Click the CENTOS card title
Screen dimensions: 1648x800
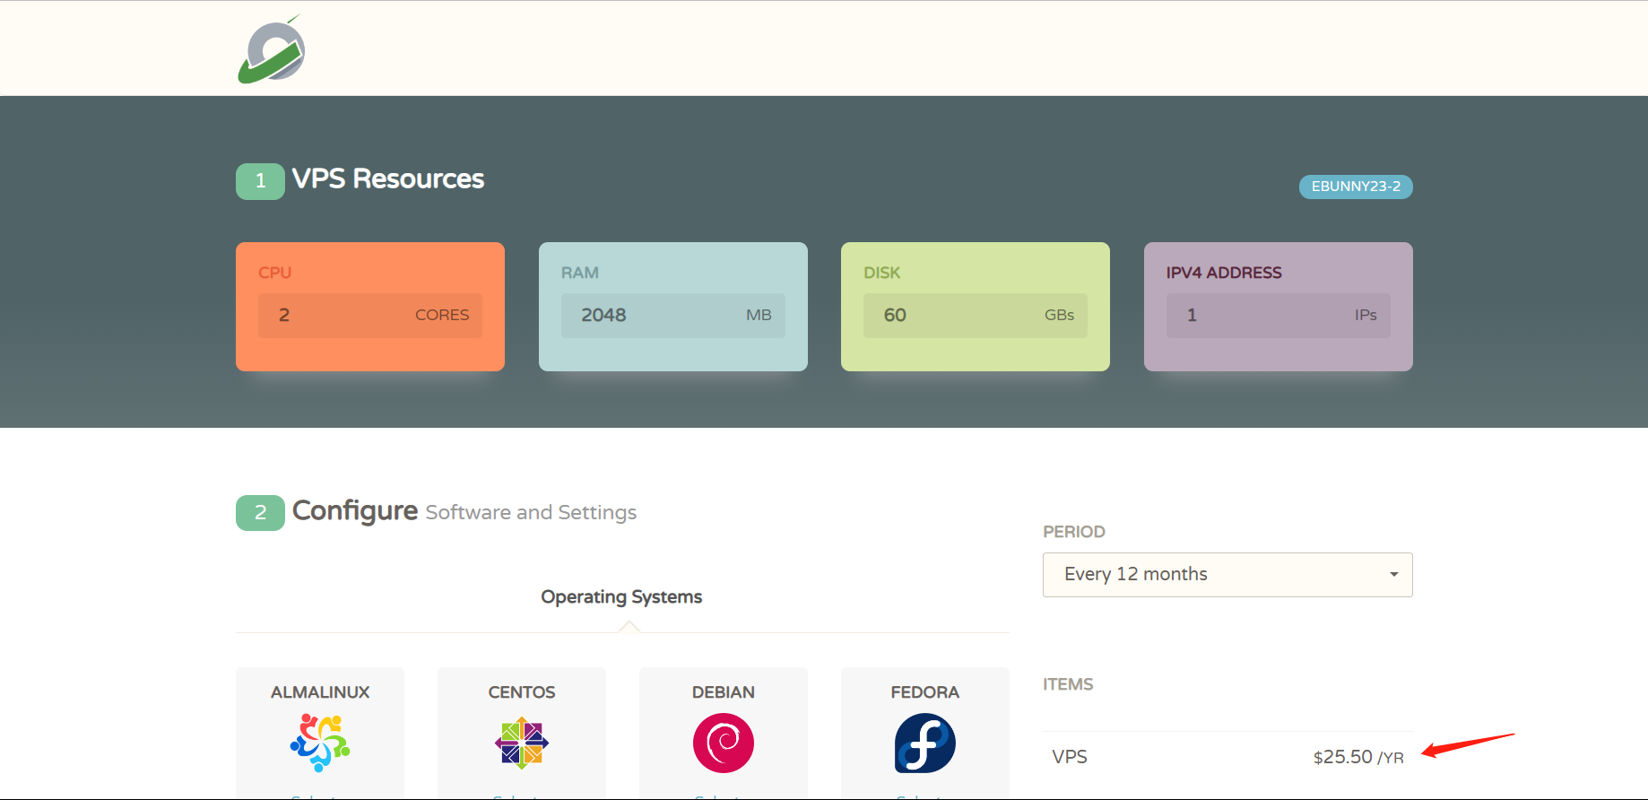point(522,692)
